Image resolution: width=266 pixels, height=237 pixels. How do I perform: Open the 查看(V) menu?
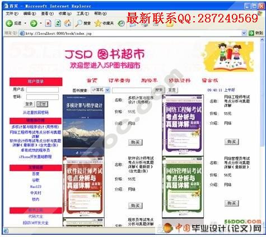(x=47, y=13)
